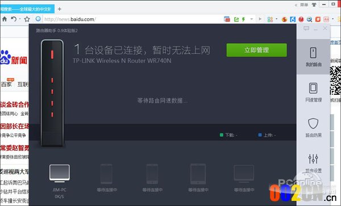Click the green share icon in address bar
Viewport: 341px width, 206px height.
click(x=236, y=19)
